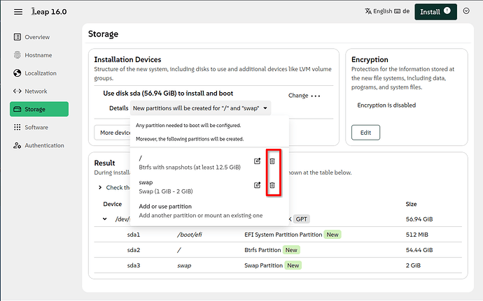Click the Authentication user icon

[17, 145]
